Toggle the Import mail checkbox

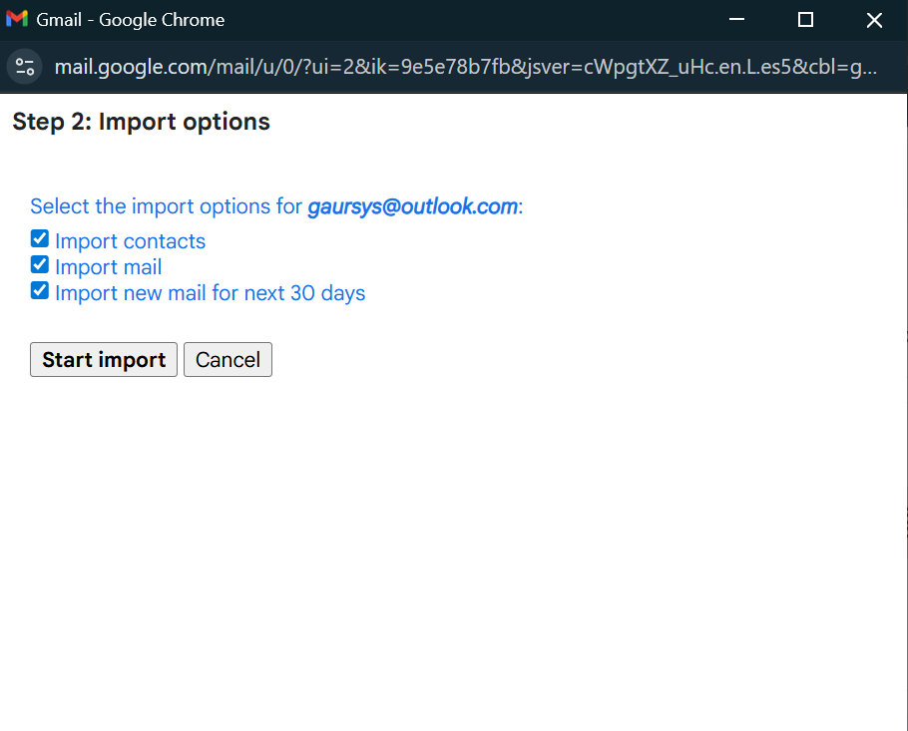[x=39, y=264]
